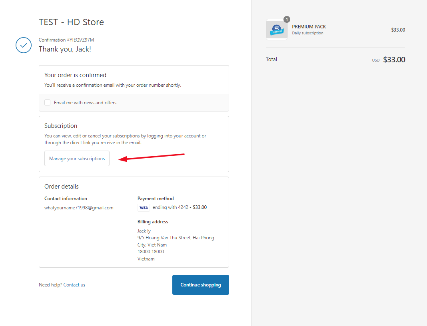Click the 'Thank you, Jack!' heading
Image resolution: width=427 pixels, height=326 pixels.
[65, 49]
